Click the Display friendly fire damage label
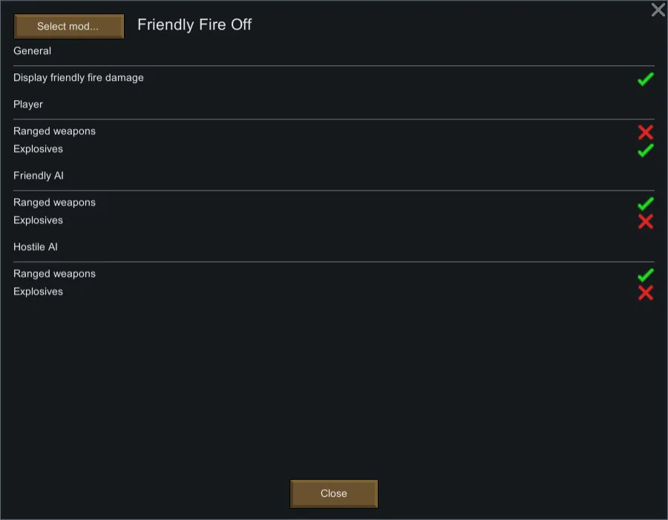 79,78
